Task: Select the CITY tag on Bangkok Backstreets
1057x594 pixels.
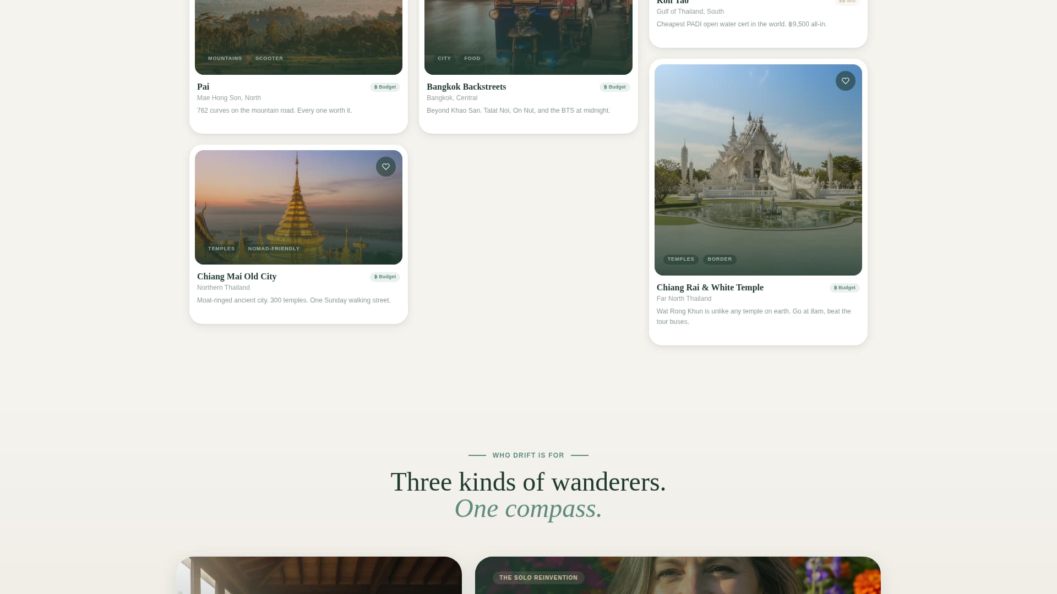Action: (x=444, y=58)
